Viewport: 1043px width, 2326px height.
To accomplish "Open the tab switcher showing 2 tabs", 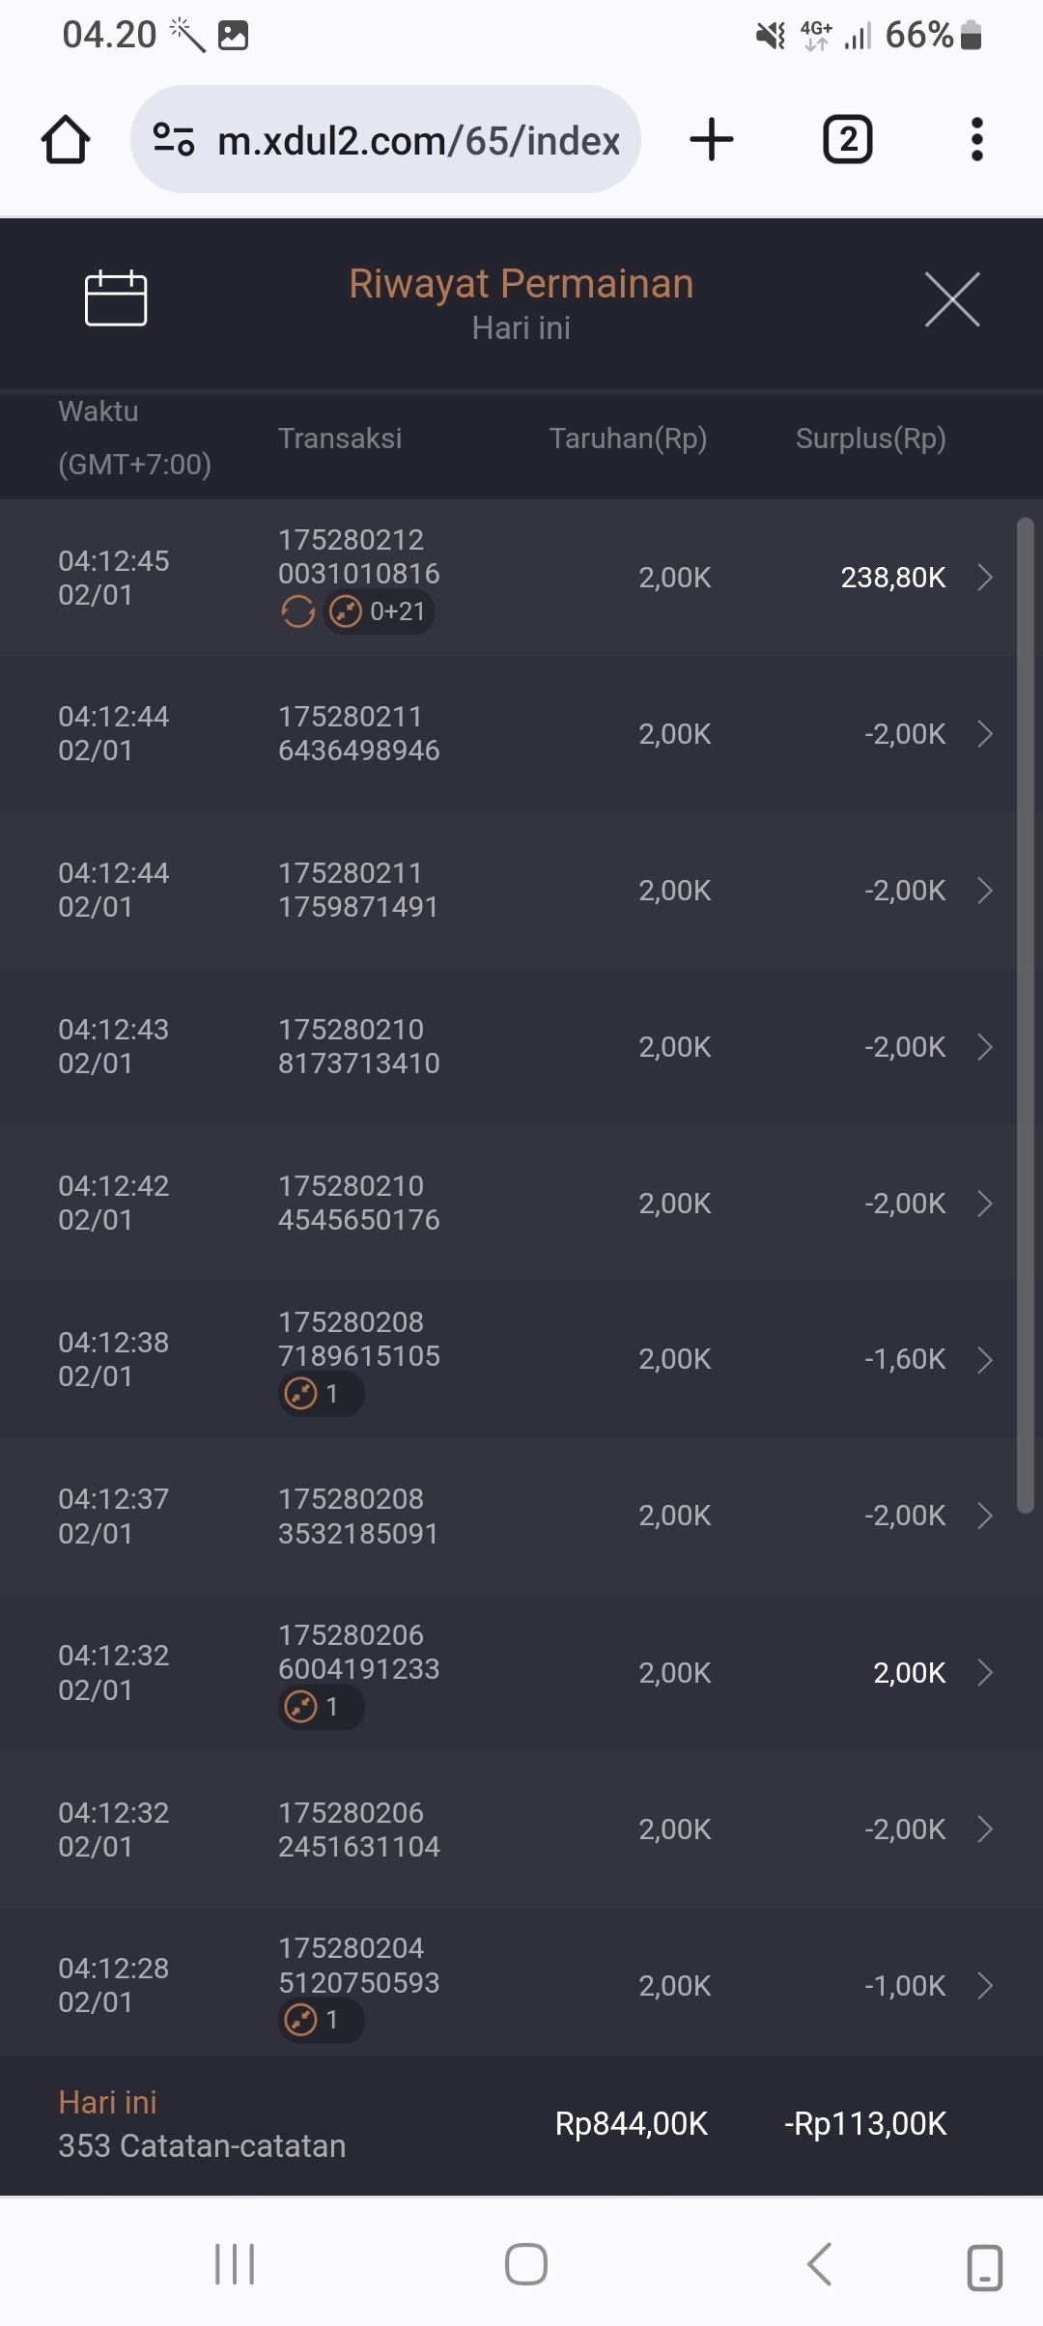I will click(847, 139).
